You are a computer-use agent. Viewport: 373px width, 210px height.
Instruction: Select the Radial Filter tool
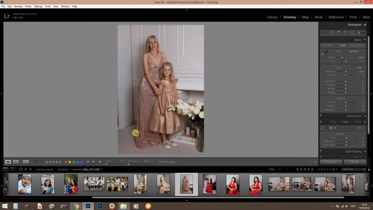click(x=352, y=33)
